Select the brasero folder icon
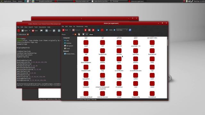The height and width of the screenshot is (115, 205). (x=135, y=59)
